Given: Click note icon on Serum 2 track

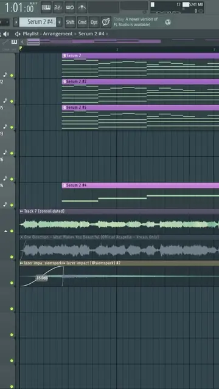Looking at the screenshot, I should point(5,75).
